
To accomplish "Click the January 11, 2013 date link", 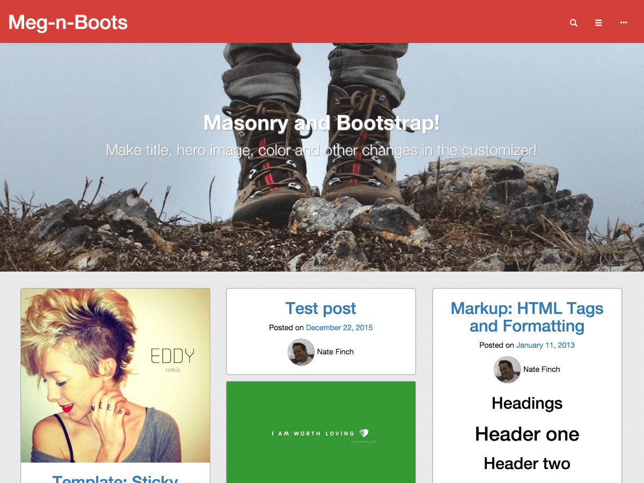I will [x=545, y=345].
